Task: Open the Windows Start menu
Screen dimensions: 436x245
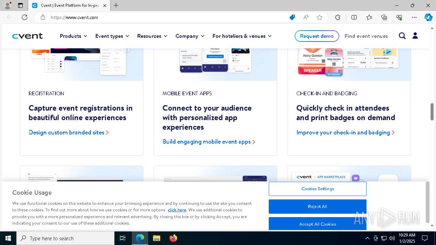Action: [x=8, y=238]
